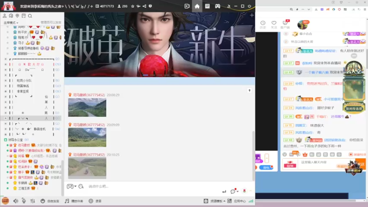Open the audio mixer sliders icon

(x=33, y=201)
